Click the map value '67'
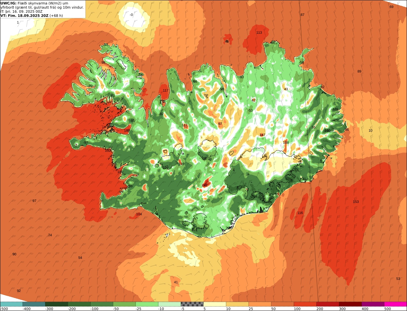Screen dimensions: 407x311 tap(220, 124)
